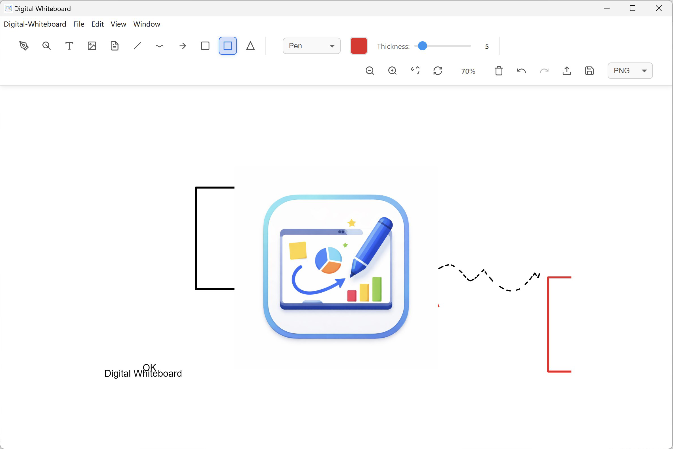Export the whiteboard with the upload icon
The width and height of the screenshot is (673, 449).
567,71
